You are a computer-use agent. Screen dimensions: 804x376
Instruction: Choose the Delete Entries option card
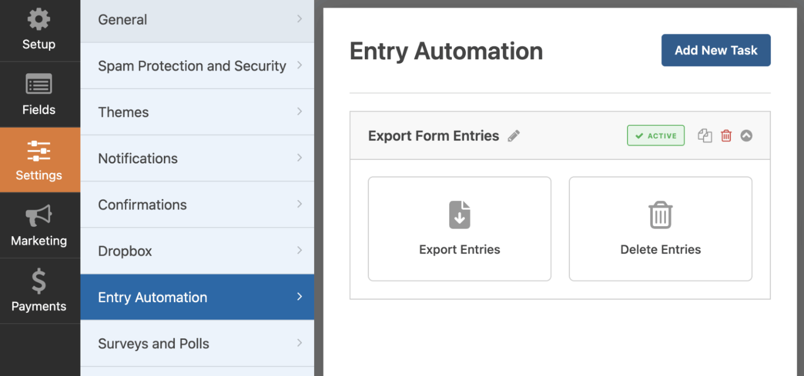click(x=660, y=229)
